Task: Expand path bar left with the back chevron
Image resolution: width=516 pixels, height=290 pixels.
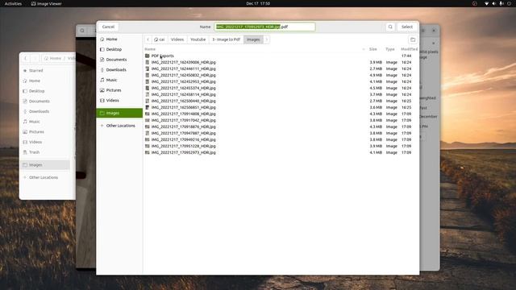Action: 148,39
